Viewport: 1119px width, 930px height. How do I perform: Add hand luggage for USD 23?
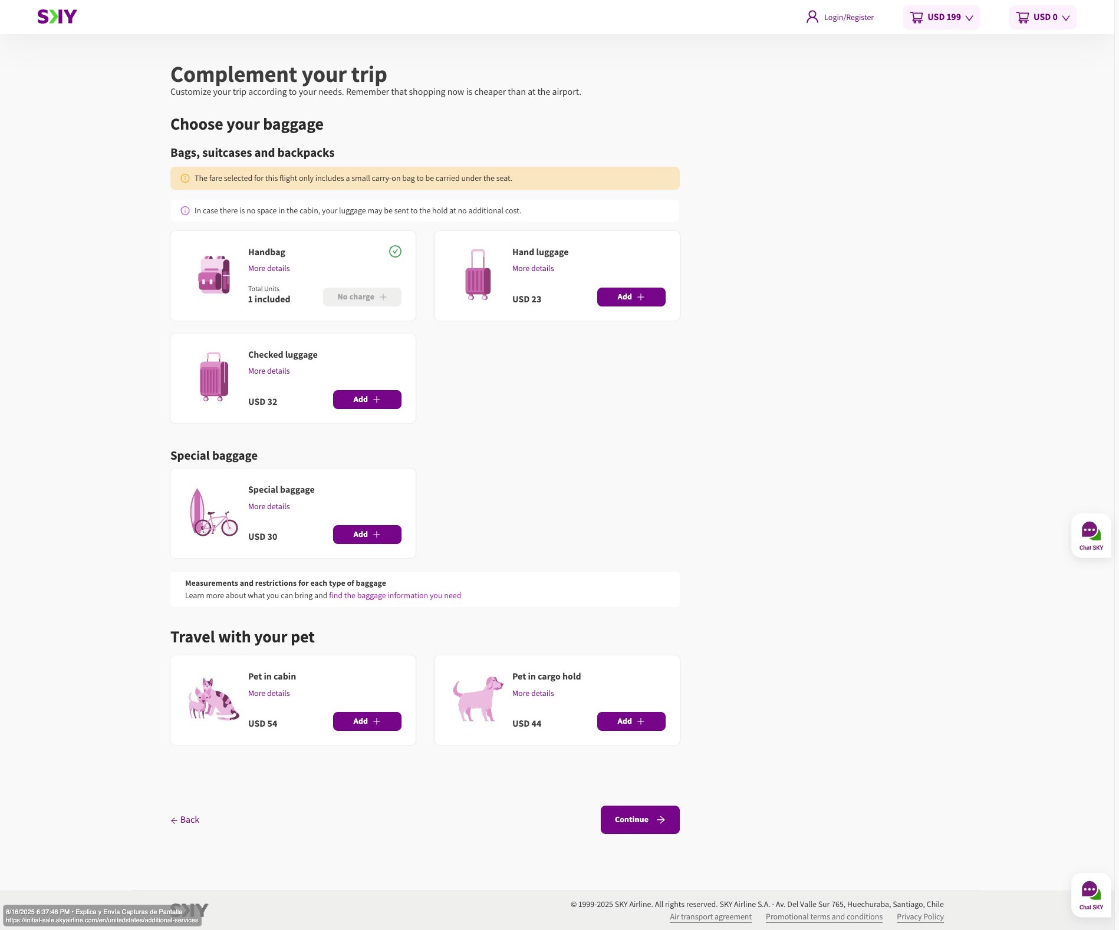tap(631, 297)
